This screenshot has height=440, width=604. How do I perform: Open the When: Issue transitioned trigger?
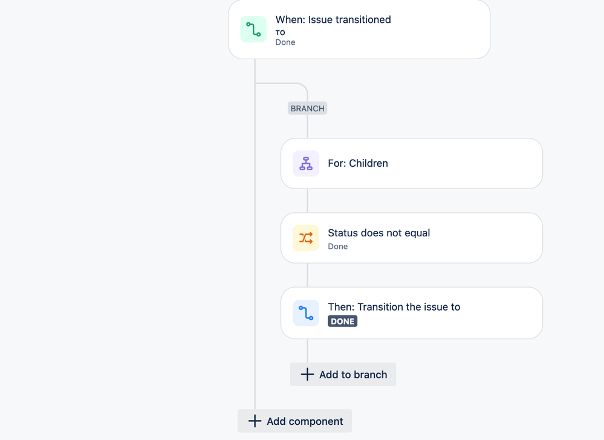(359, 29)
